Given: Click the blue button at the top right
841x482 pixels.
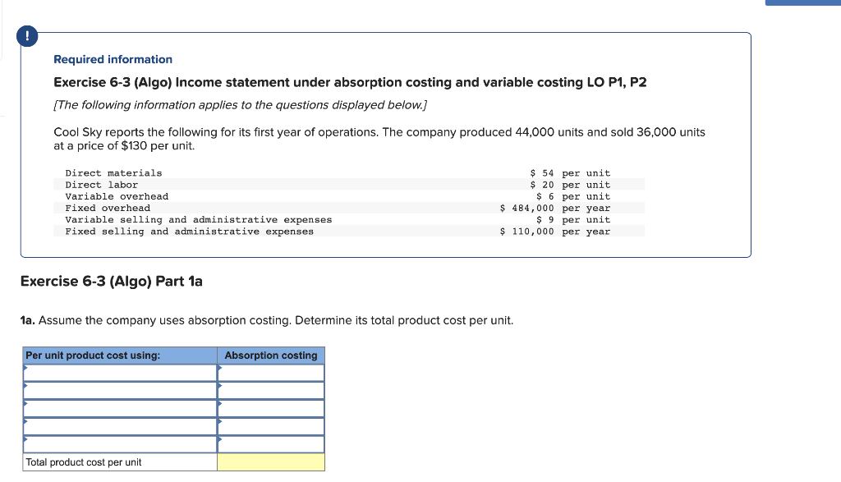Looking at the screenshot, I should tap(803, 2).
